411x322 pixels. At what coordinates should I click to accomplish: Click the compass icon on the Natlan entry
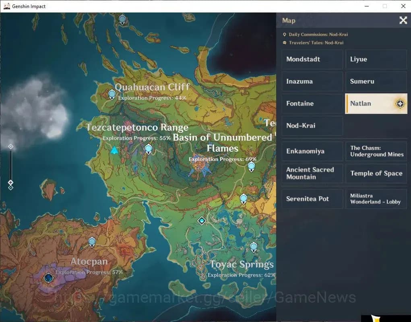[x=400, y=104]
